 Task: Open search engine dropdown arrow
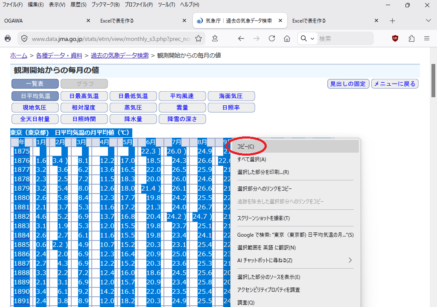click(312, 39)
